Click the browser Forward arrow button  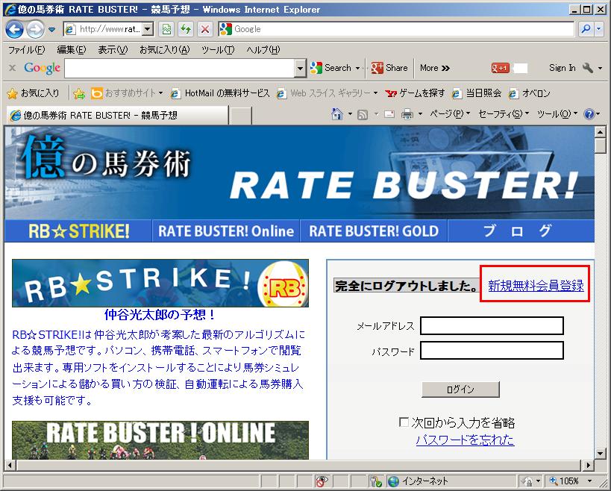[36, 29]
